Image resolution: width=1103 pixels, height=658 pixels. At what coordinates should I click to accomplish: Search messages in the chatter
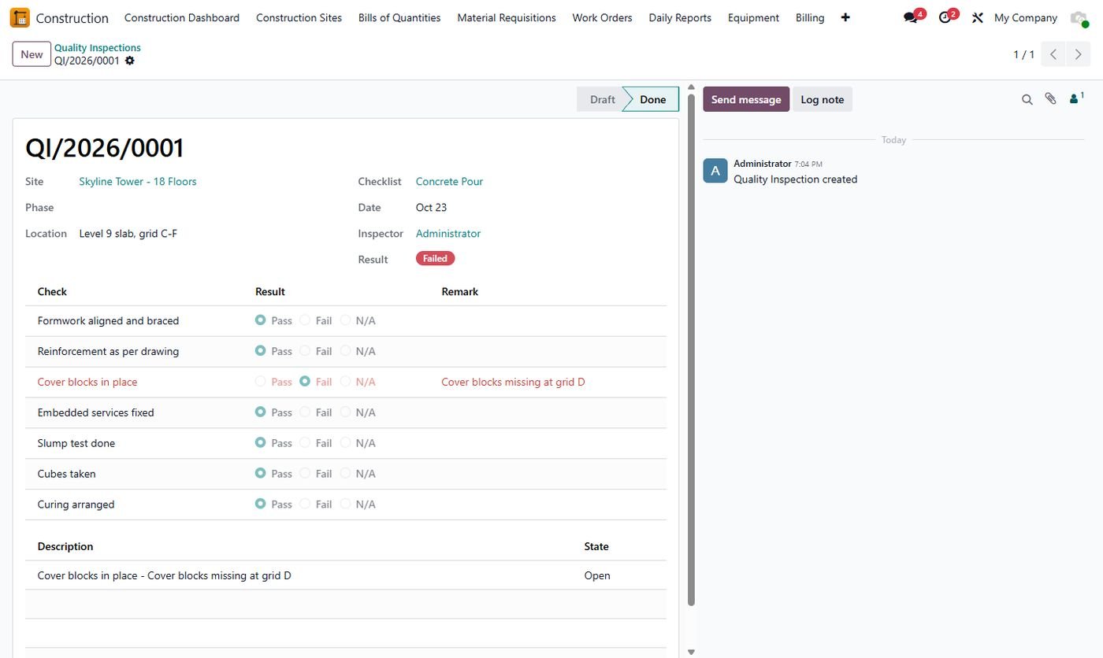[x=1027, y=99]
